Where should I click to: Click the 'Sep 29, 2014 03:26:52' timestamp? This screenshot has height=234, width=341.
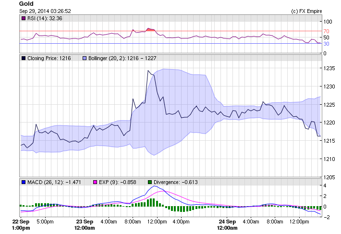[x=45, y=11]
